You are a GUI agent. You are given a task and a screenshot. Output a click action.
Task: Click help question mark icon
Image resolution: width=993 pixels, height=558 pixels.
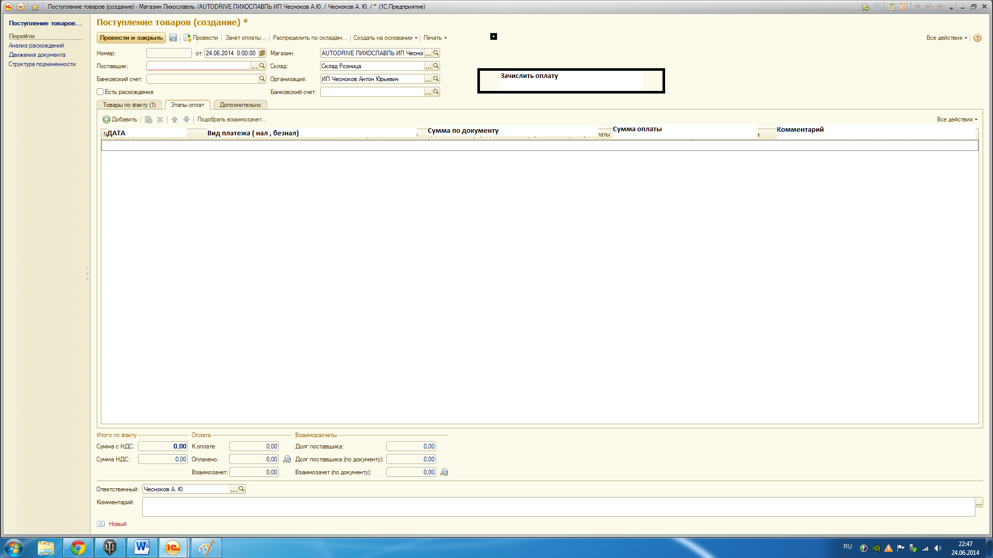coord(977,38)
